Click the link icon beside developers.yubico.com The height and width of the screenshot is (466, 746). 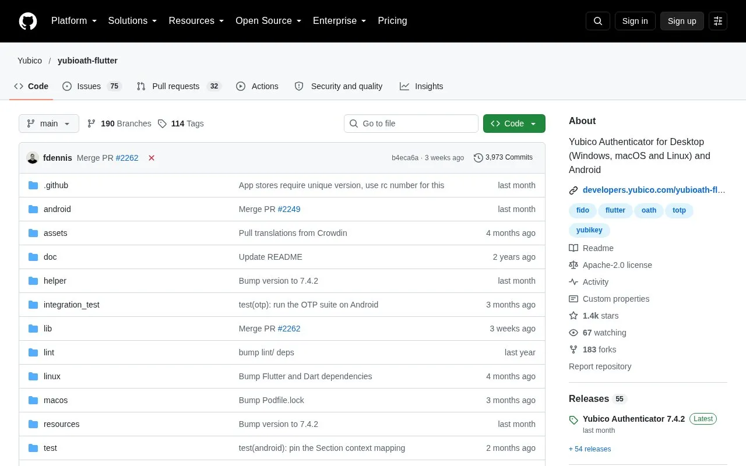click(x=573, y=190)
